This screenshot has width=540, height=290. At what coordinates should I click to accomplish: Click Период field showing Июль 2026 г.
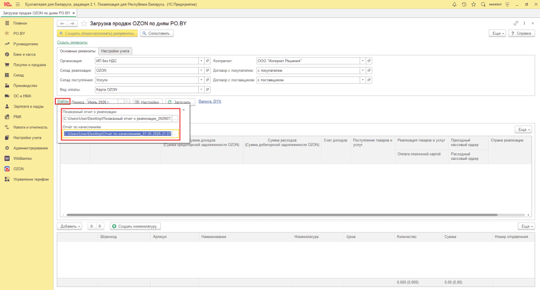[102, 102]
